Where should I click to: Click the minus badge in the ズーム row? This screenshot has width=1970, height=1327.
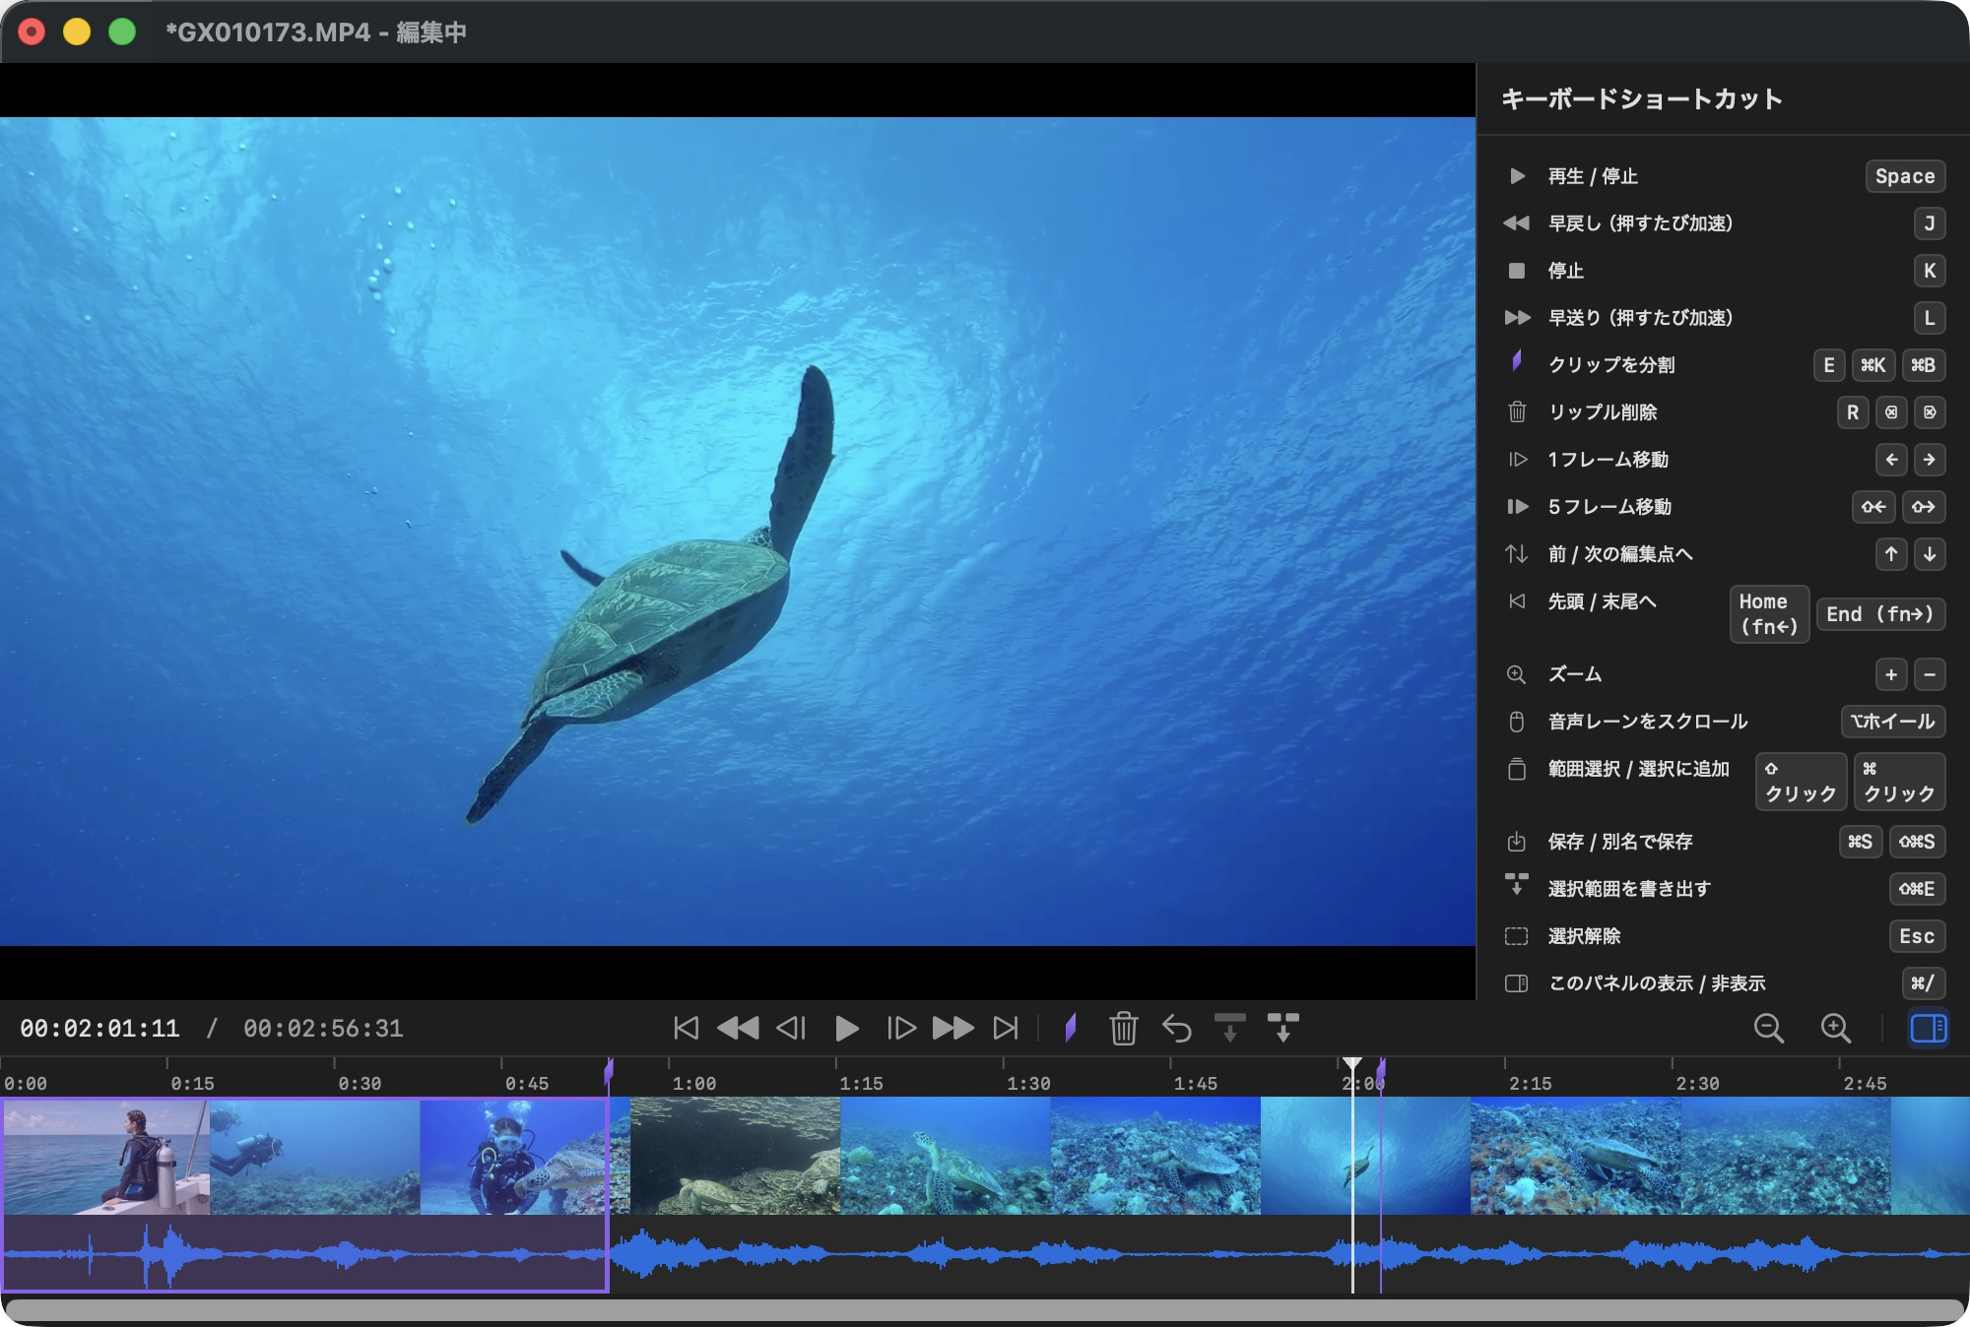[x=1929, y=674]
